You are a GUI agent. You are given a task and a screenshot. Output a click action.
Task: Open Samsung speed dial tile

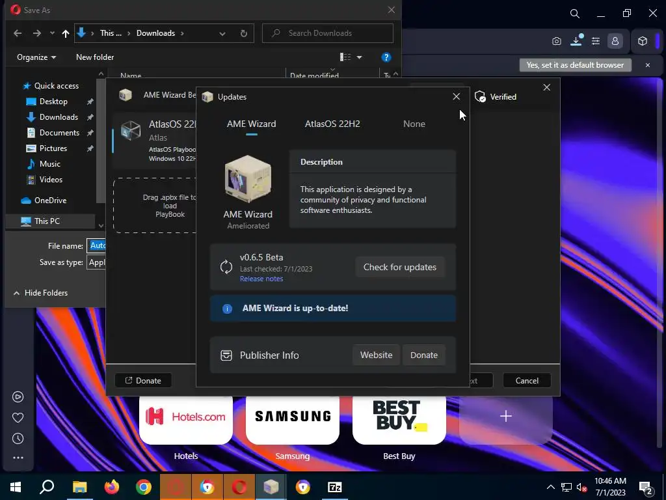(x=293, y=421)
